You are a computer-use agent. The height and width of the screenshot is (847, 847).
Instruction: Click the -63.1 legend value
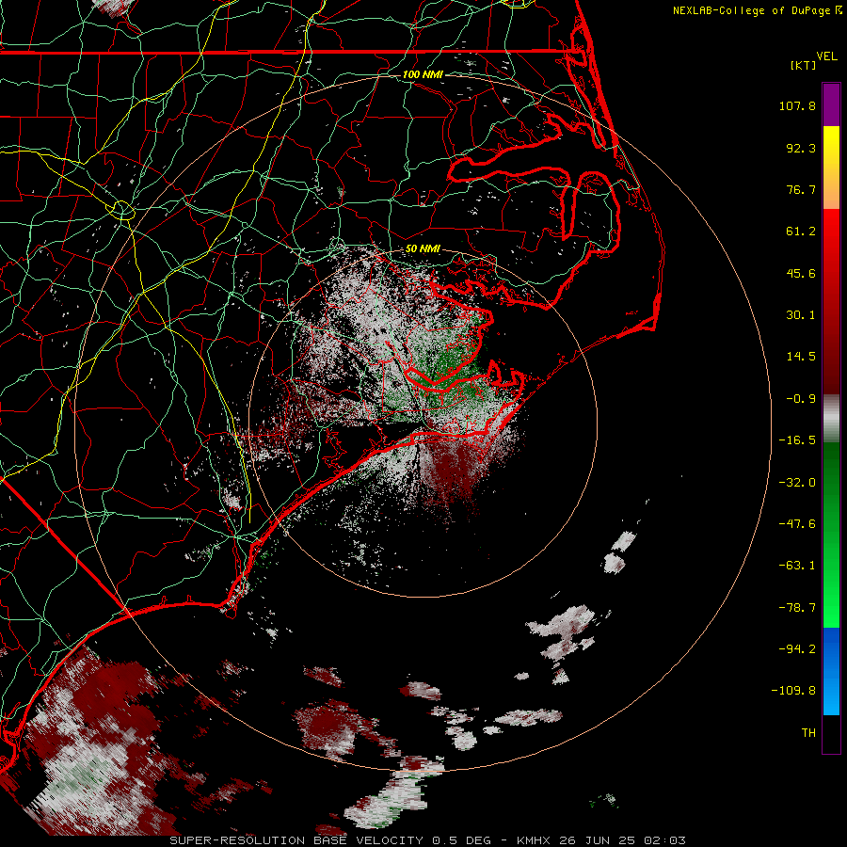click(797, 566)
